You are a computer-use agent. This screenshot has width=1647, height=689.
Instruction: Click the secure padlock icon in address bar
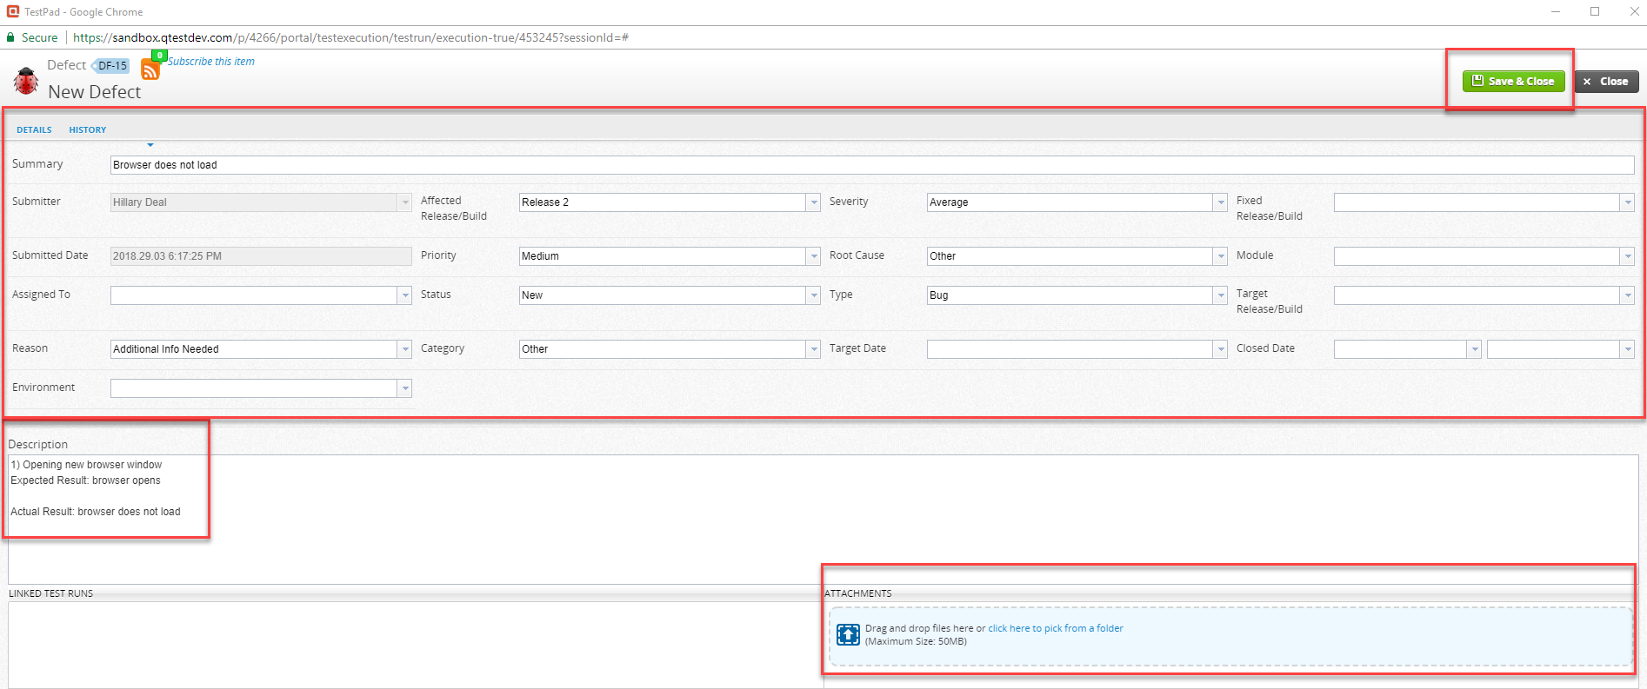[x=10, y=37]
